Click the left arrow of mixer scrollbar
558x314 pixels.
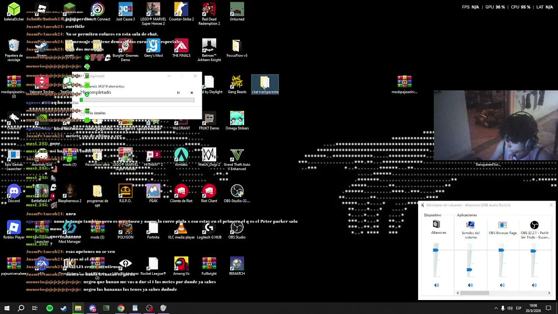pos(458,293)
